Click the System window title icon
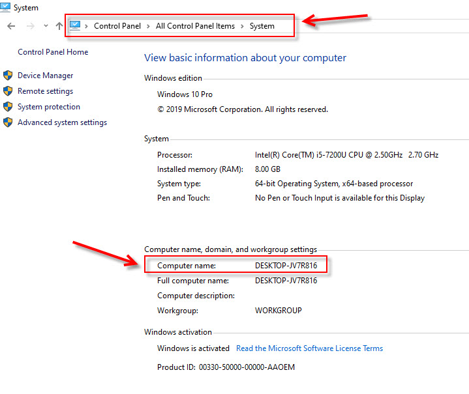The height and width of the screenshot is (394, 469). (5, 7)
